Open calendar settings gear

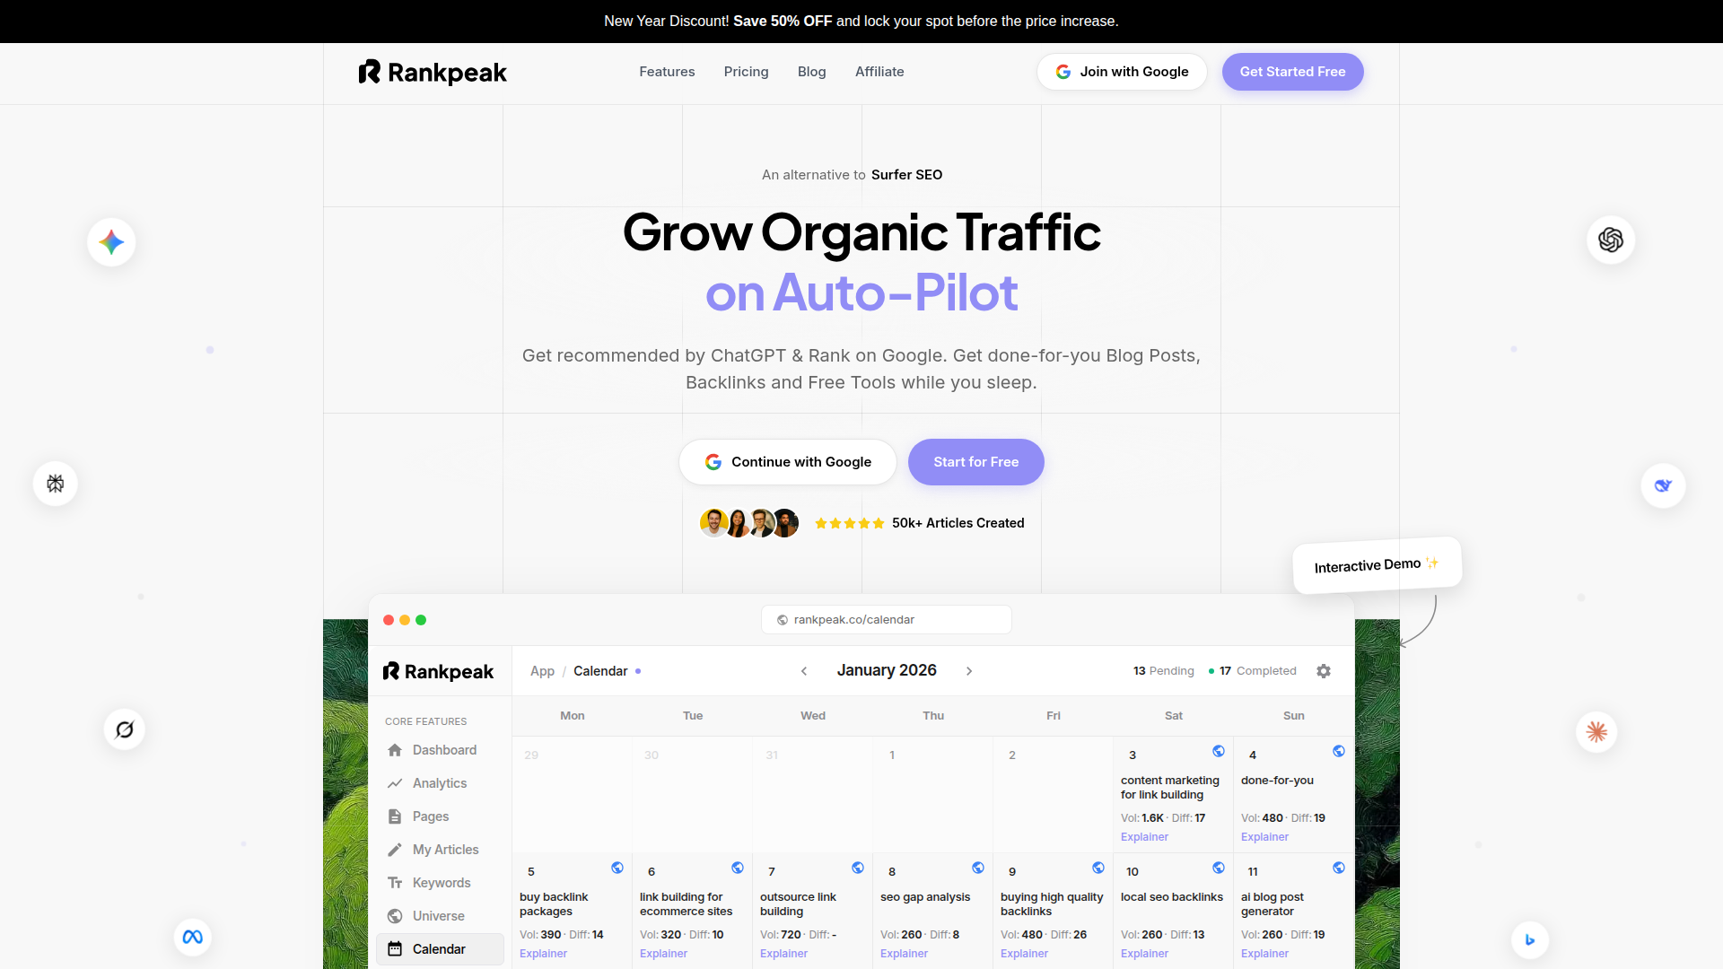pyautogui.click(x=1324, y=670)
